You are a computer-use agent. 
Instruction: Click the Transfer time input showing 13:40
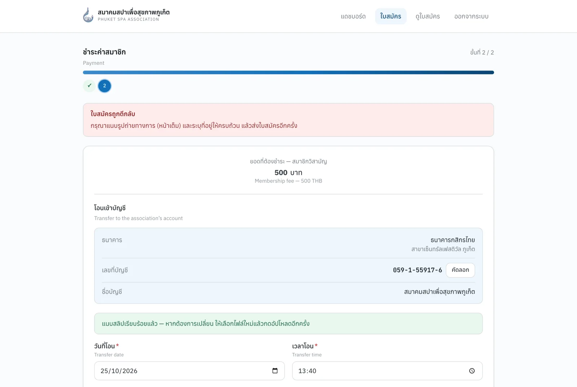(387, 371)
